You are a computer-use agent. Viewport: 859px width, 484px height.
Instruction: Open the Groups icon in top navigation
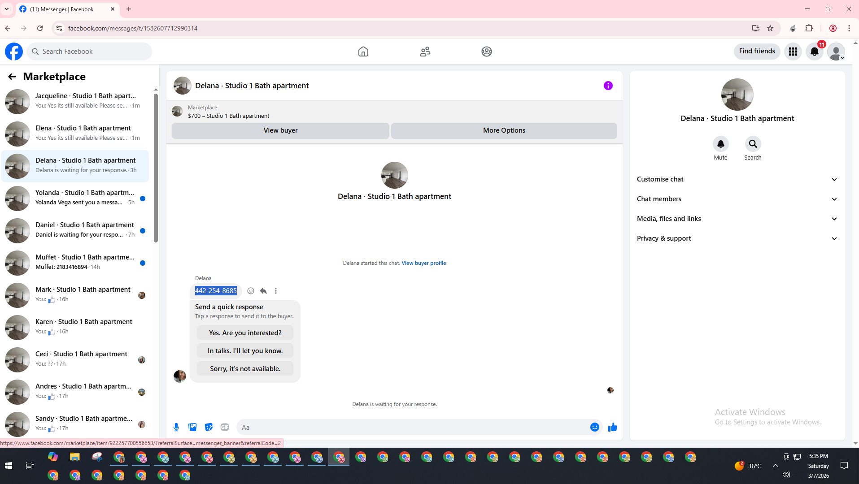point(487,52)
